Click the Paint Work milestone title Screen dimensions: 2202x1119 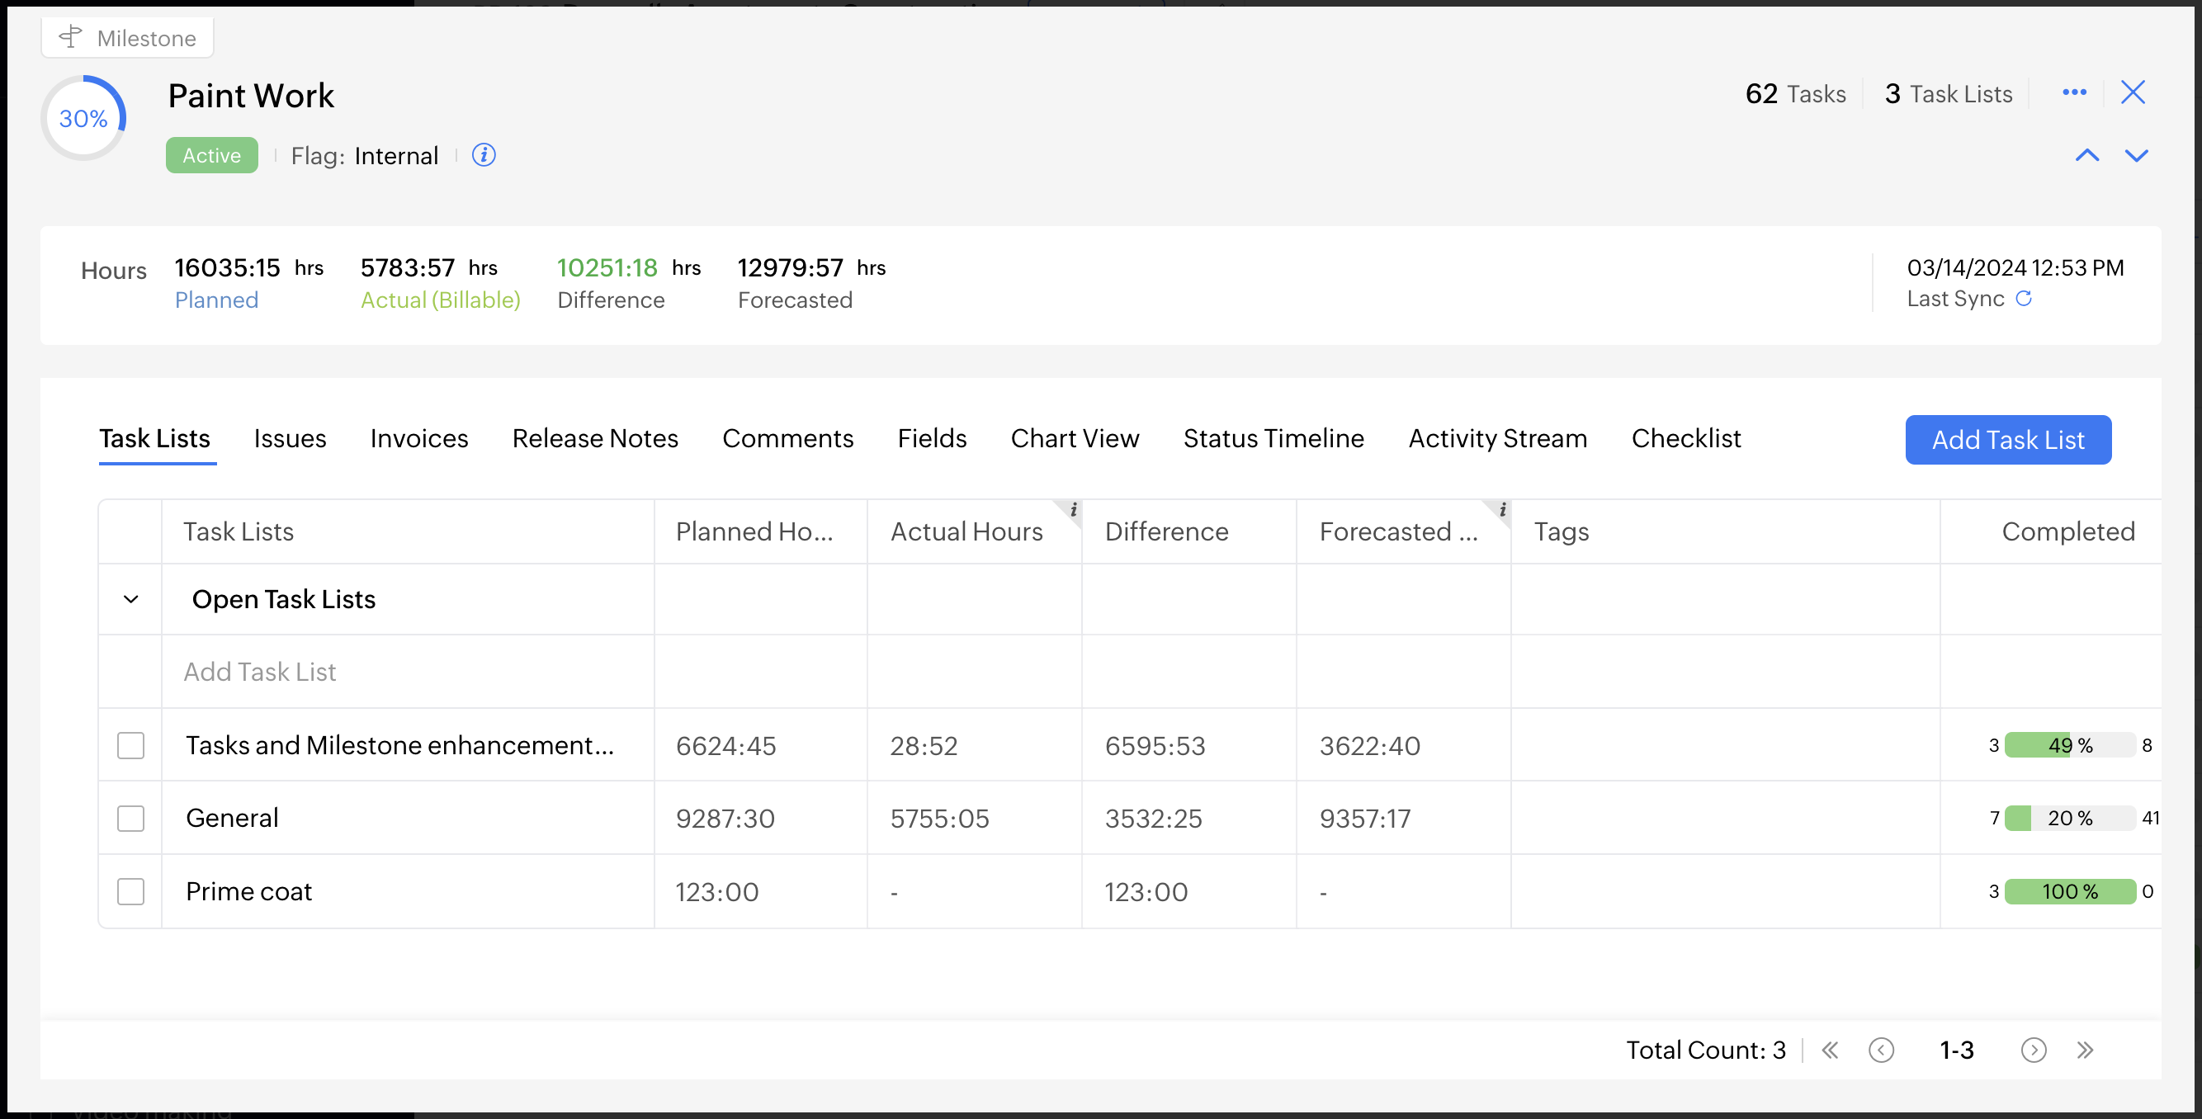coord(250,96)
